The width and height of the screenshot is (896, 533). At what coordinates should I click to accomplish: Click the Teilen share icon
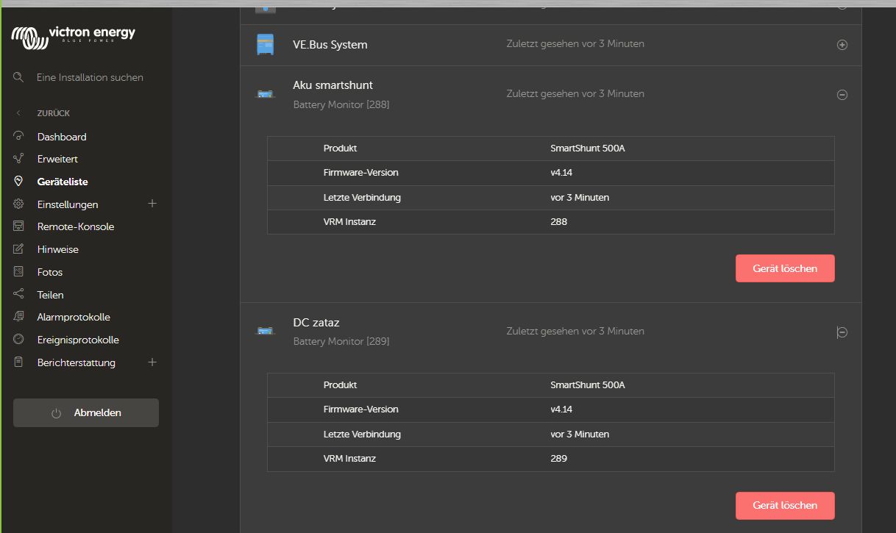[x=19, y=294]
